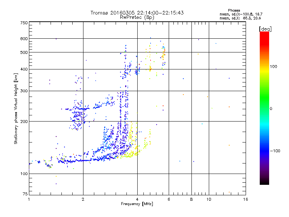289x217 pixels.
Task: Click the blue colorbar region near -100
Action: [x=264, y=151]
